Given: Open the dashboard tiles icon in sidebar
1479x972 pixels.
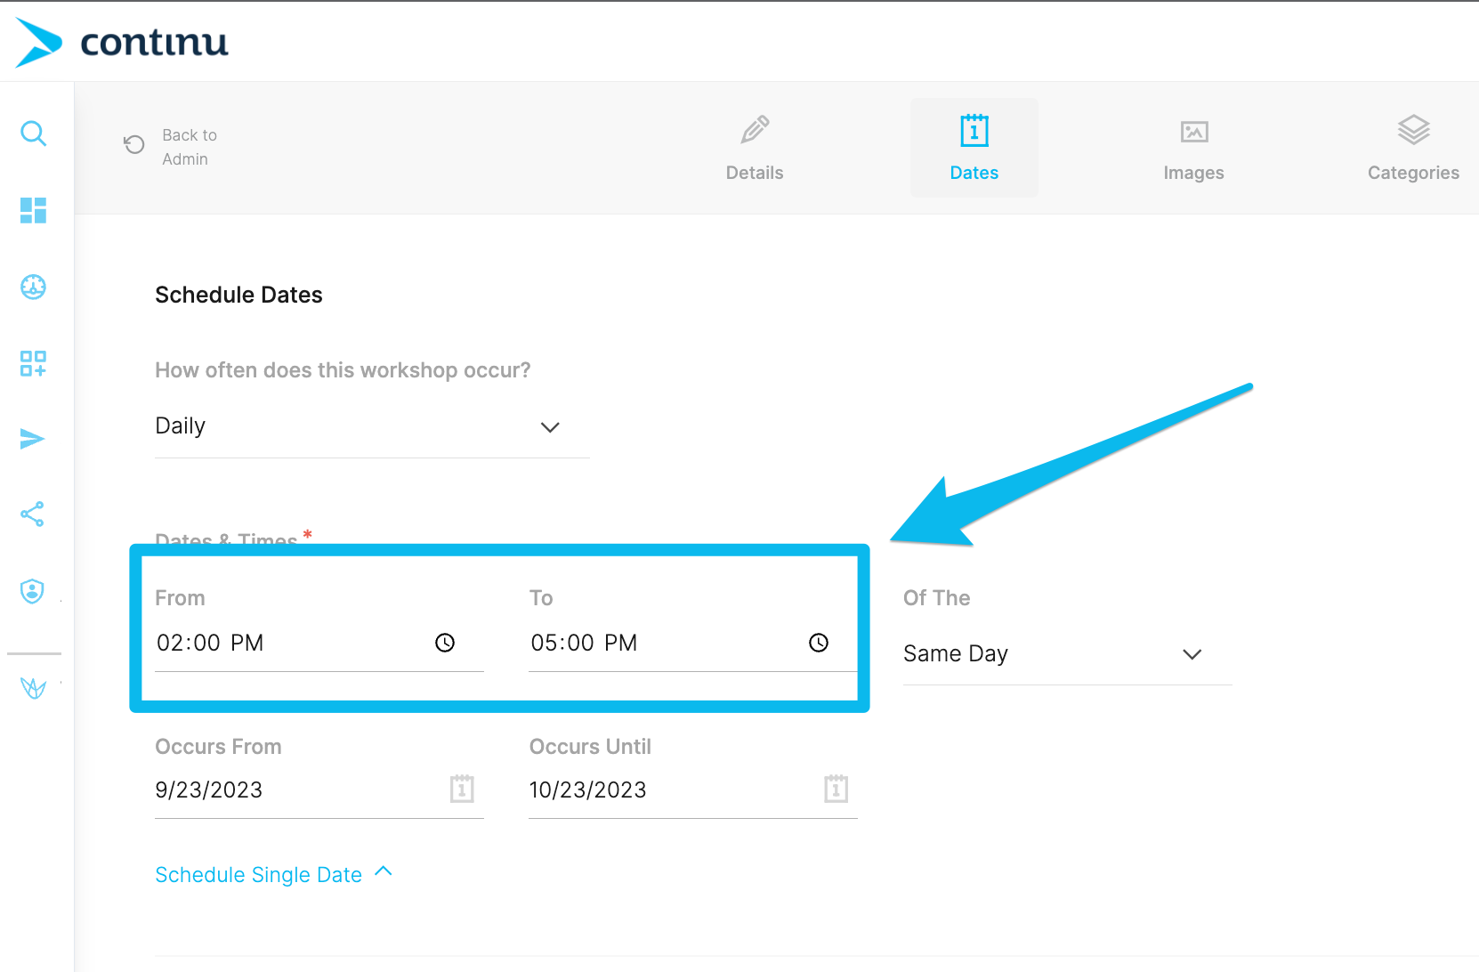Looking at the screenshot, I should pyautogui.click(x=34, y=210).
